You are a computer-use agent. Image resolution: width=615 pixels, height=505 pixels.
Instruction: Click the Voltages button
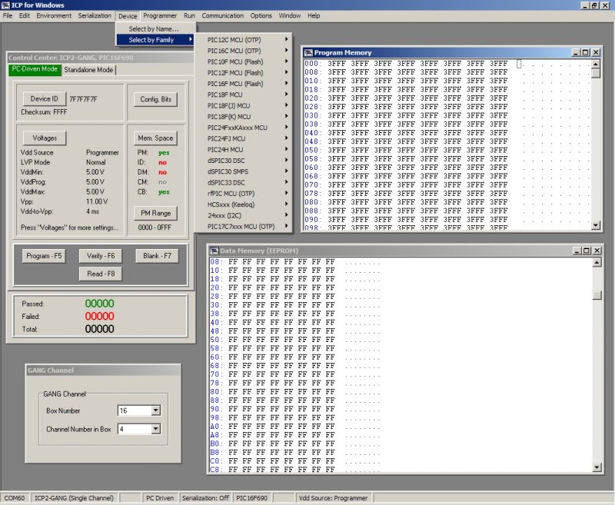point(45,138)
